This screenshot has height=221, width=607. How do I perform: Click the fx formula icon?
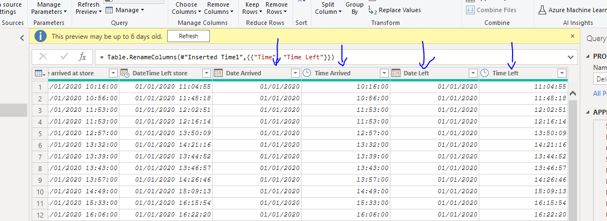[x=82, y=57]
